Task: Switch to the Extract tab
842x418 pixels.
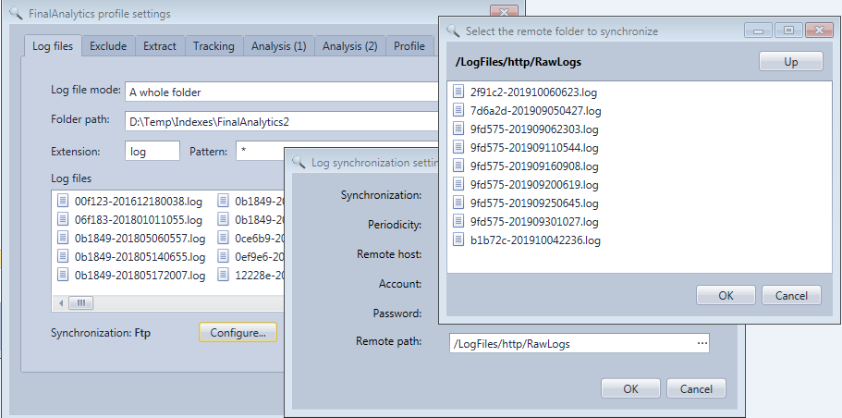Action: [x=160, y=46]
